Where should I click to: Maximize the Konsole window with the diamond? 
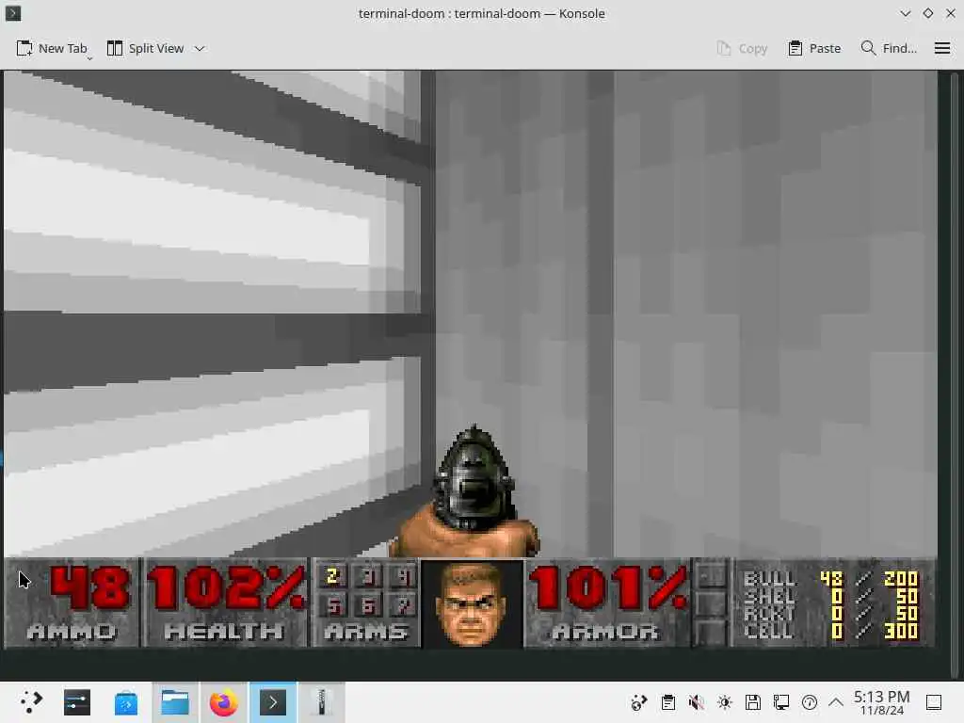927,13
